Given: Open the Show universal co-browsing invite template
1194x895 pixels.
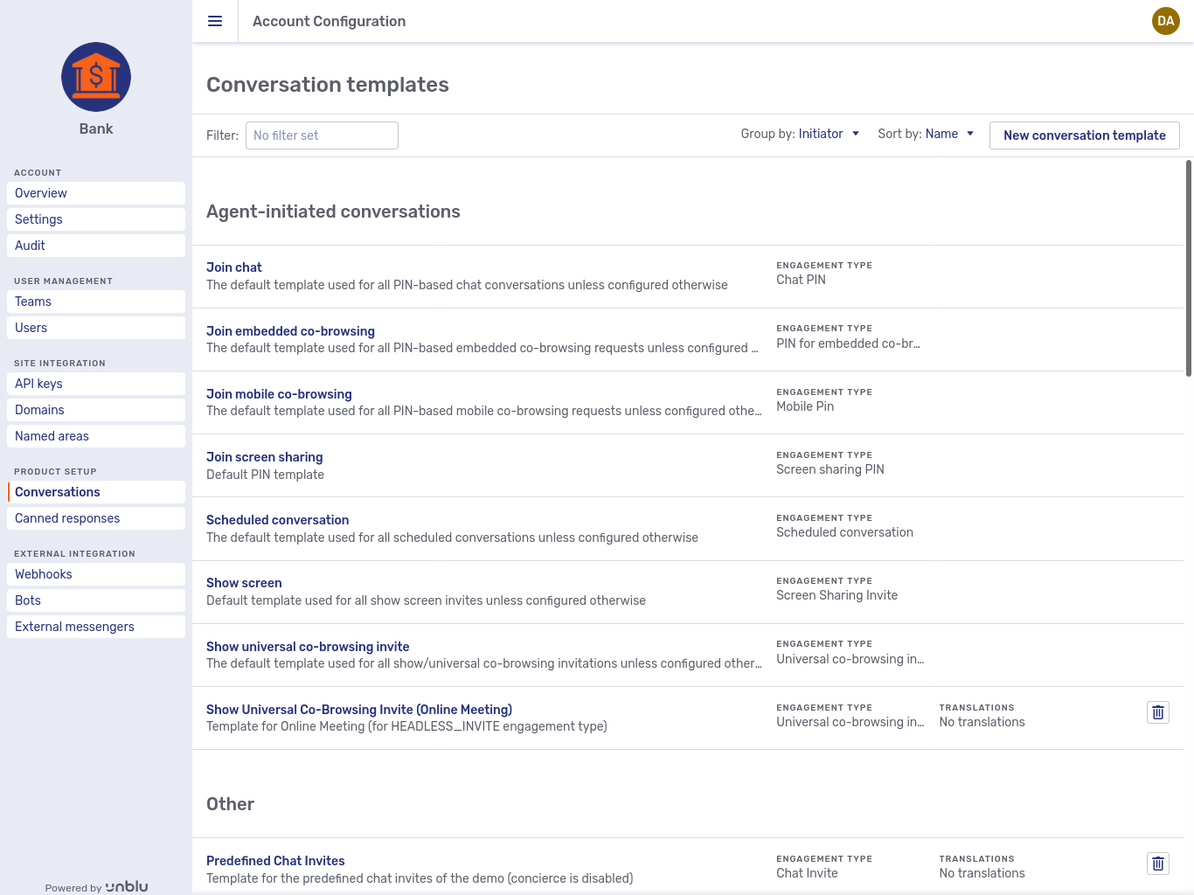Looking at the screenshot, I should [x=308, y=647].
